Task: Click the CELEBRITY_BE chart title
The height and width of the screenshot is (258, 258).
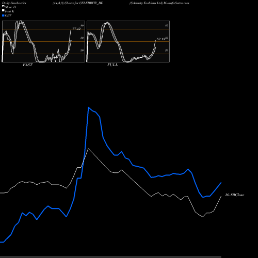Action: pos(78,3)
